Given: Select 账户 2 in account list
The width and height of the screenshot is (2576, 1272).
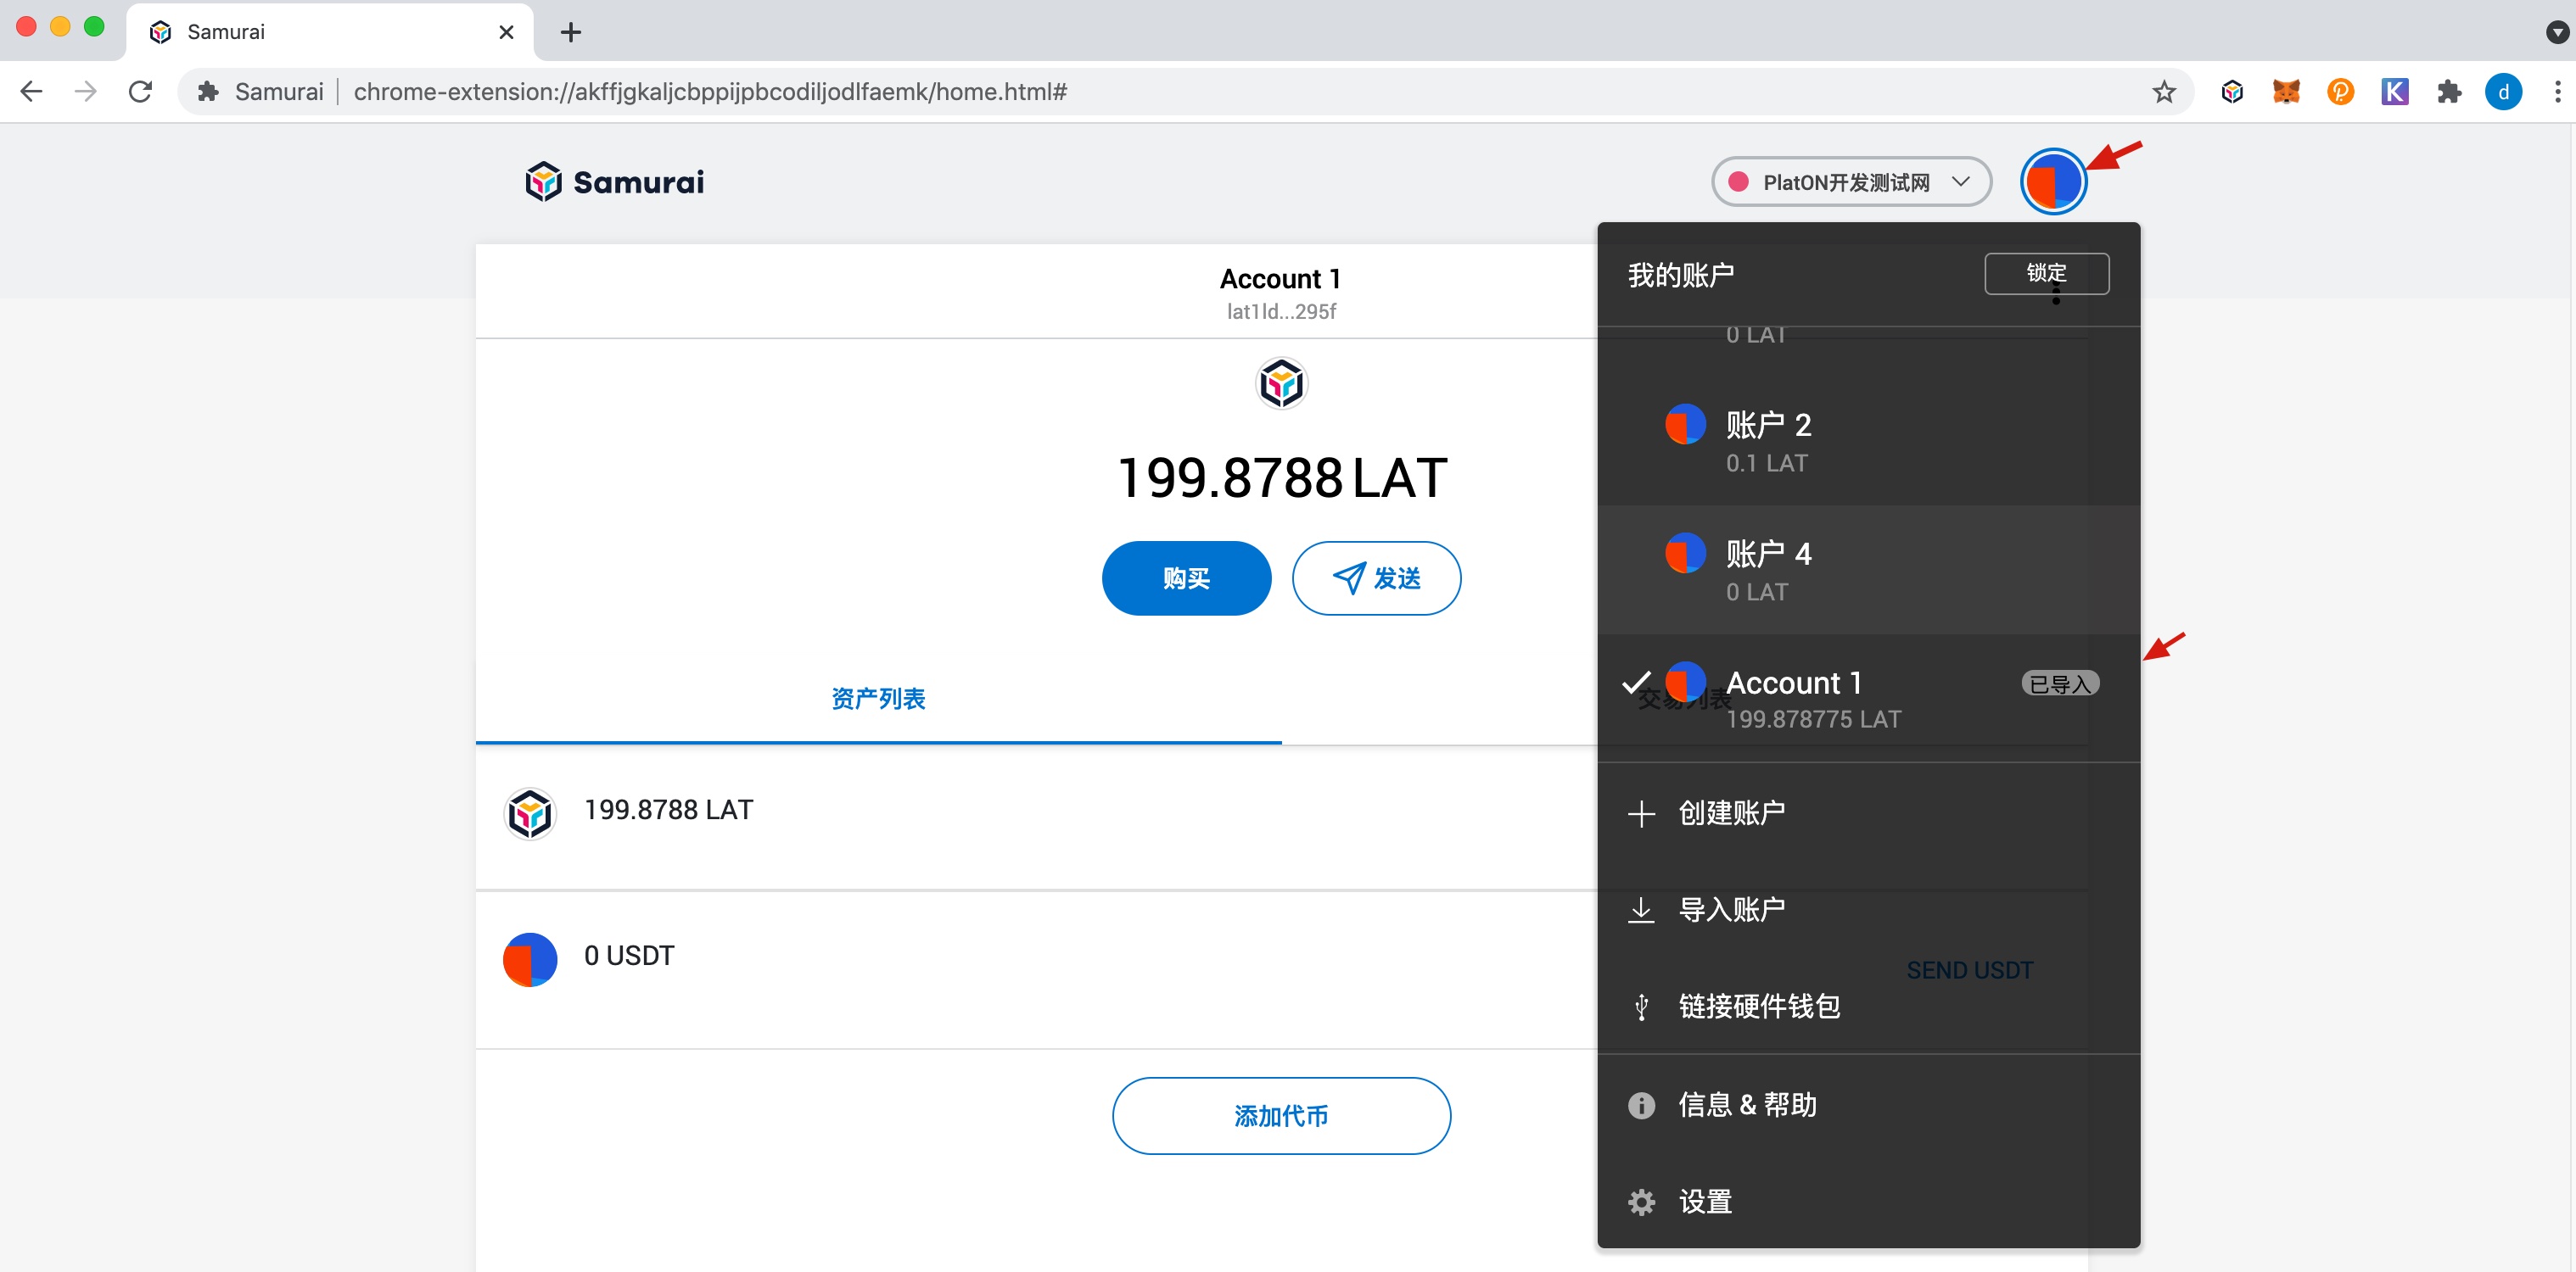Looking at the screenshot, I should click(1868, 441).
